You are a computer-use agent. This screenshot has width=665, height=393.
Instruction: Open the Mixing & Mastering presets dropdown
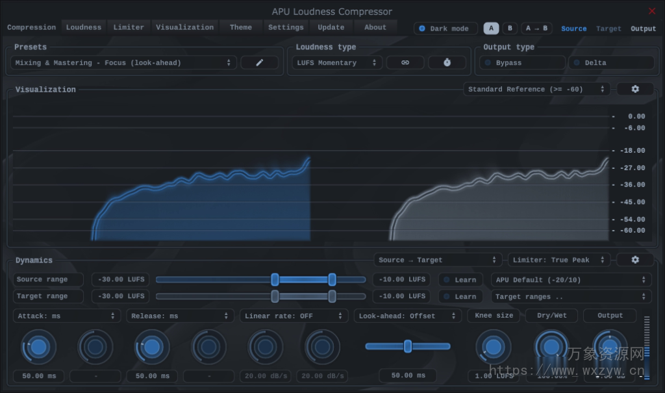pos(122,62)
